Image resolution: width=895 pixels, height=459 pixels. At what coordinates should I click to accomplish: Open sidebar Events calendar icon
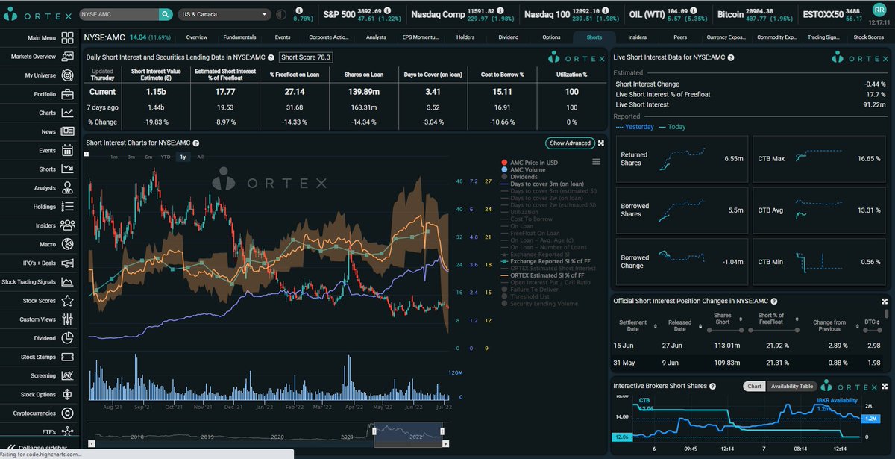[x=68, y=150]
